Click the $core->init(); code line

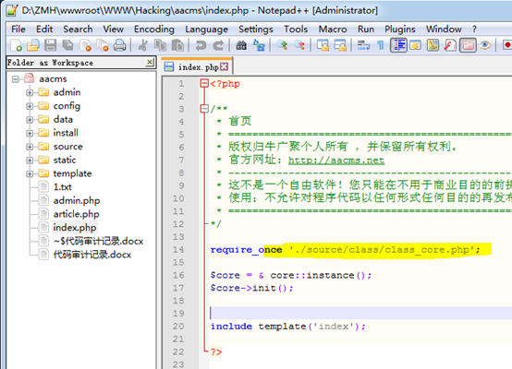(x=251, y=288)
